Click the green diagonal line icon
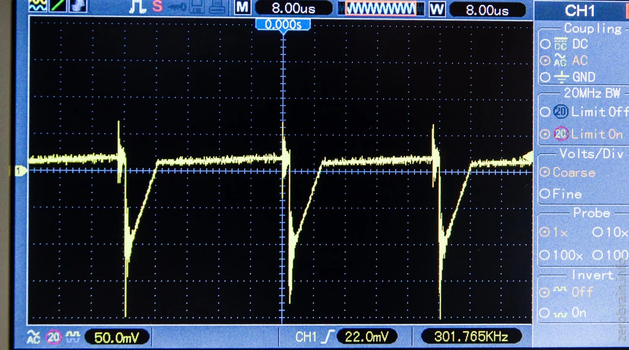The width and height of the screenshot is (629, 350). pos(58,5)
